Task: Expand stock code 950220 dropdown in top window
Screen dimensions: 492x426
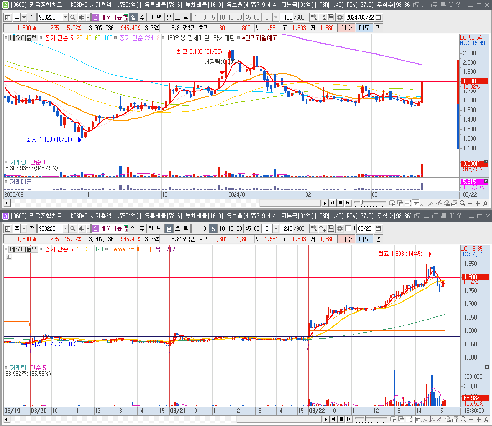Action: click(65, 18)
